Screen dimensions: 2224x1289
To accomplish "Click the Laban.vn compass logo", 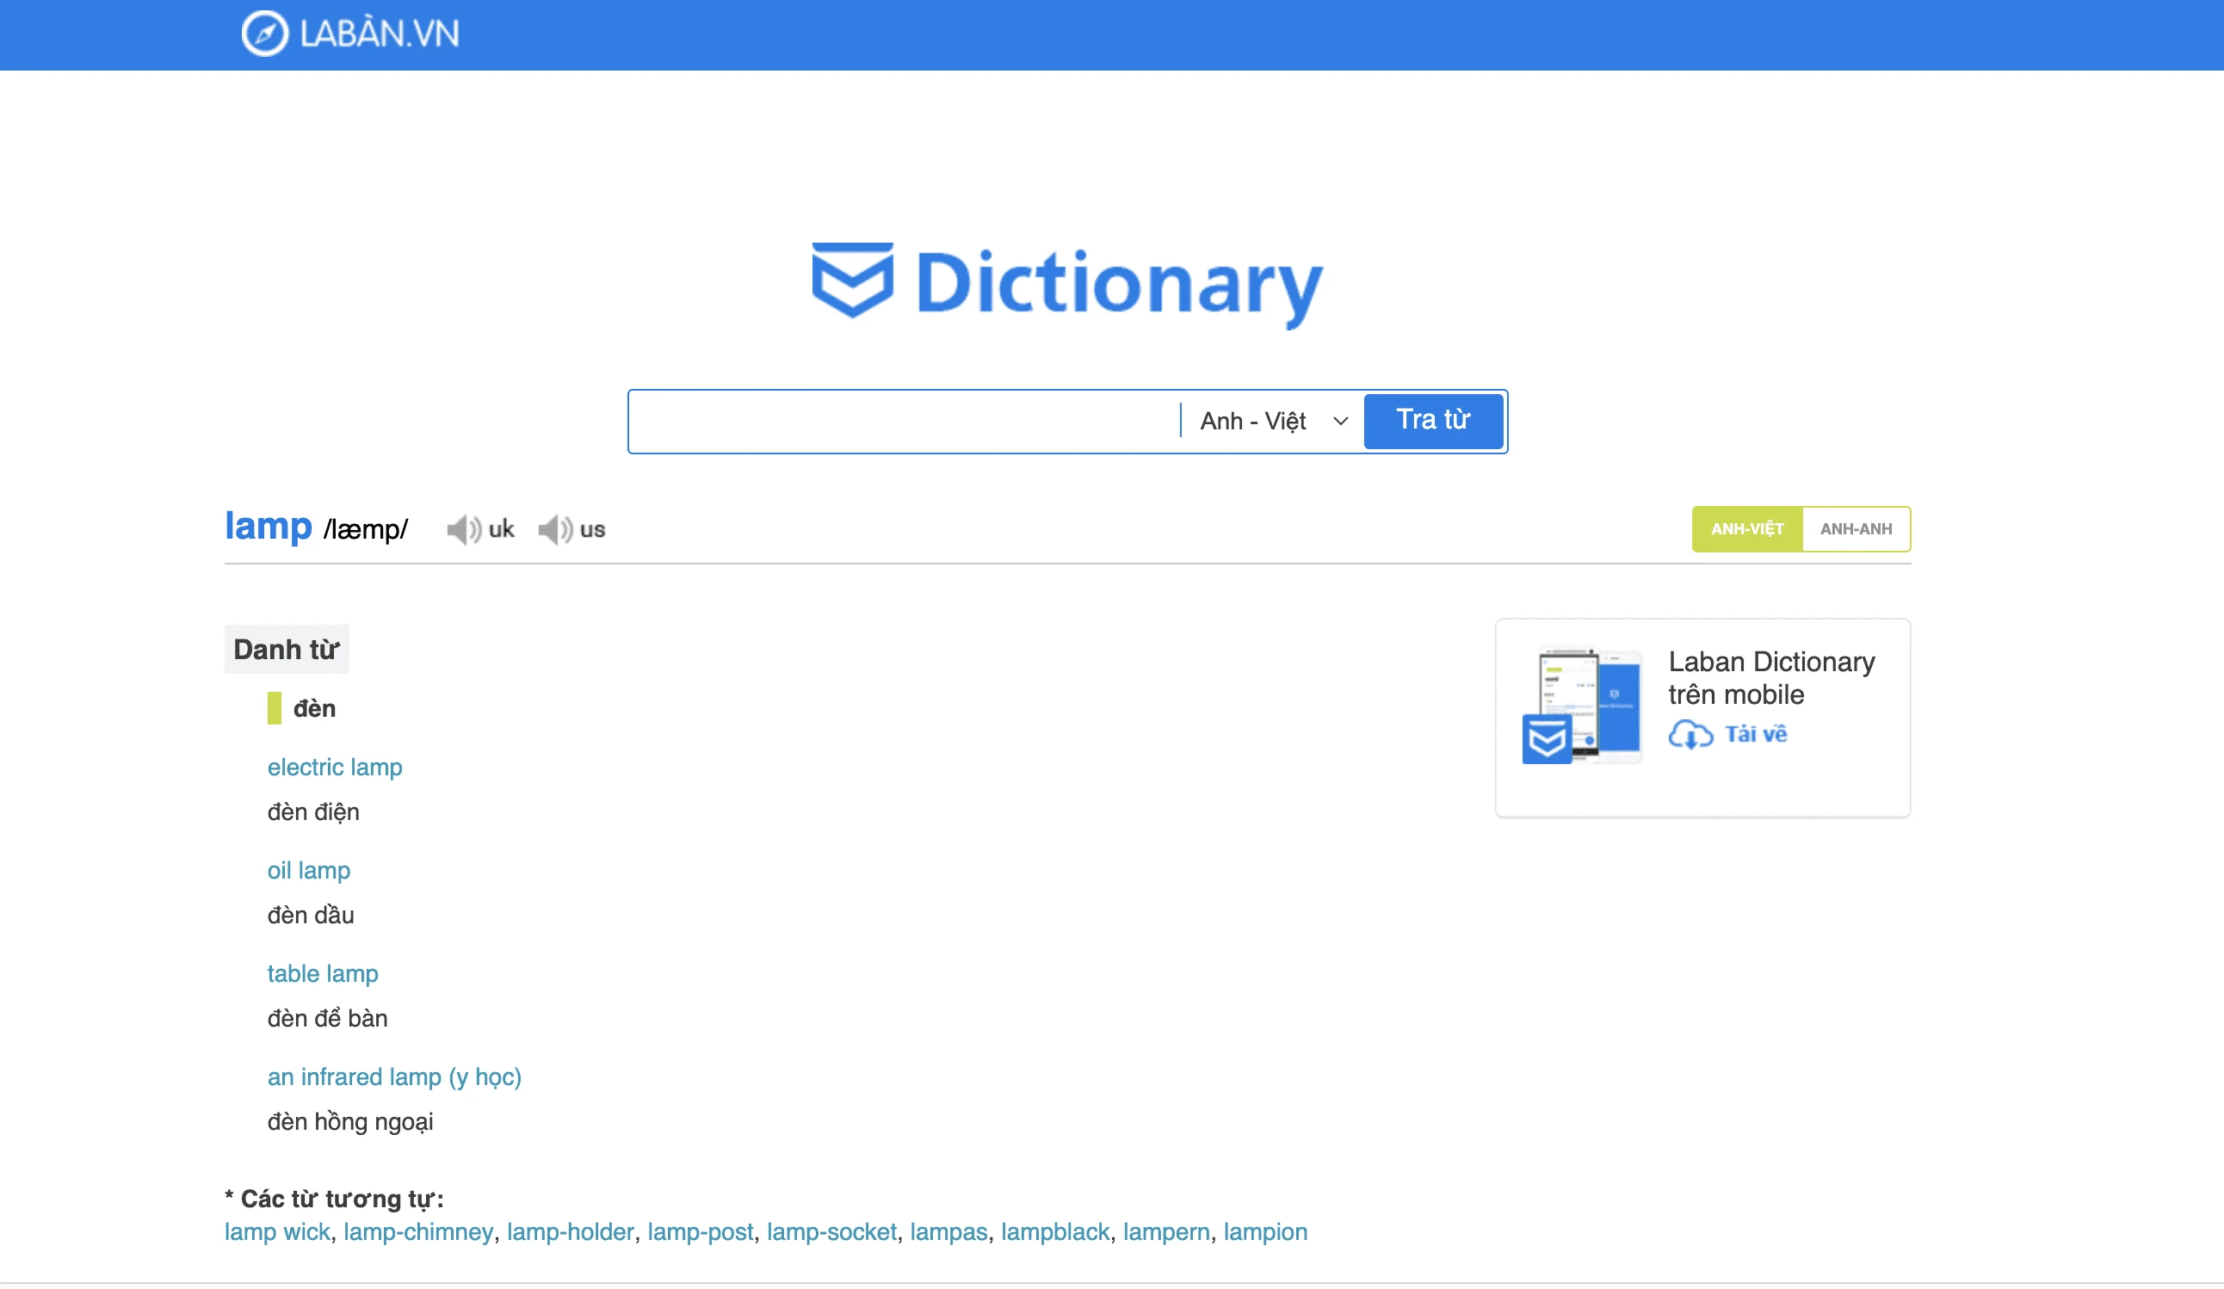I will 265,34.
